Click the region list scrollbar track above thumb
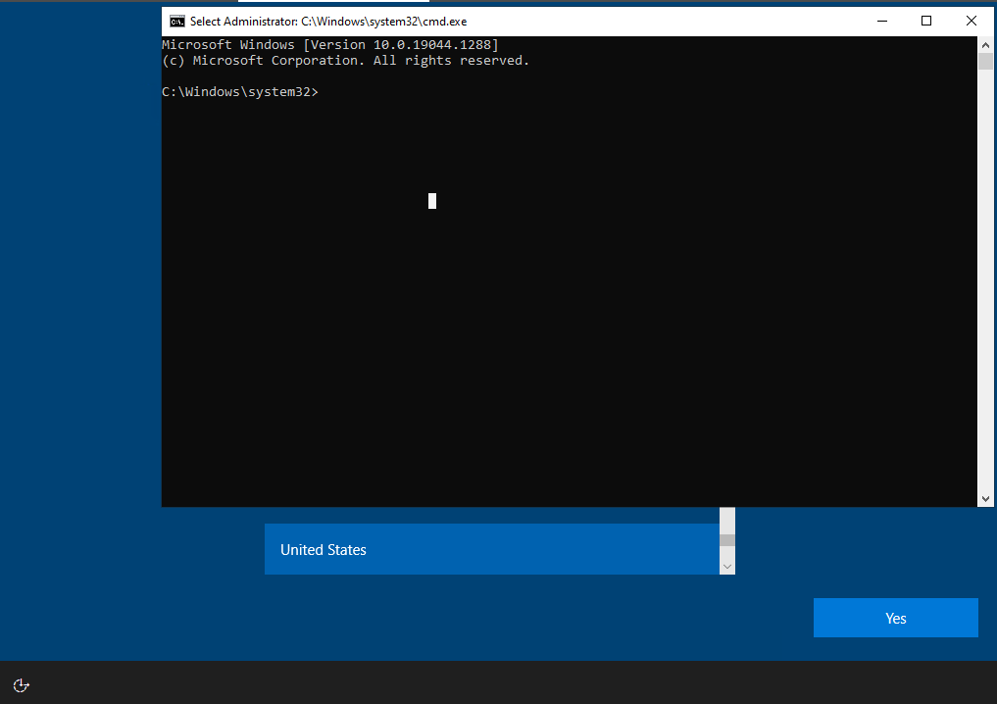 [726, 520]
